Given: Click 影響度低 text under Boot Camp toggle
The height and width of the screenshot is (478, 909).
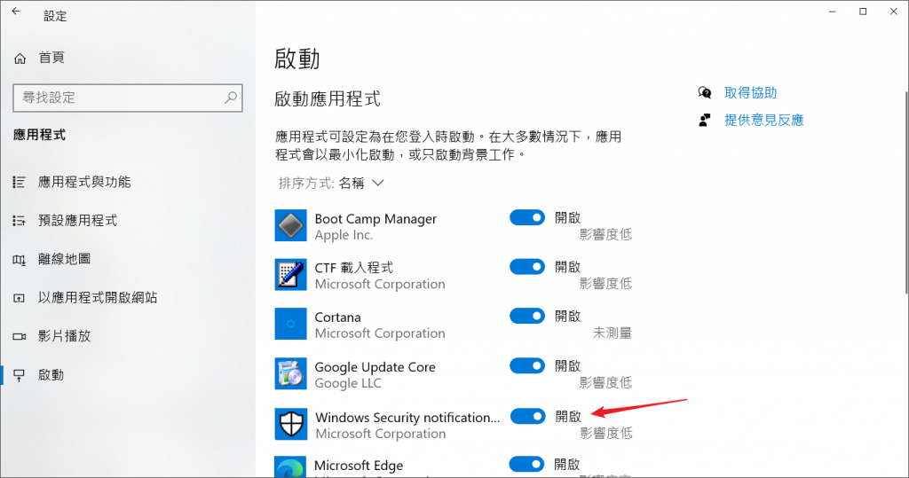Looking at the screenshot, I should tap(605, 235).
